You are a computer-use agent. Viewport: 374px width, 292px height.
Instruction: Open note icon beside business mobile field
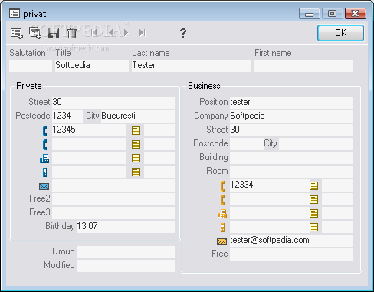pos(313,227)
